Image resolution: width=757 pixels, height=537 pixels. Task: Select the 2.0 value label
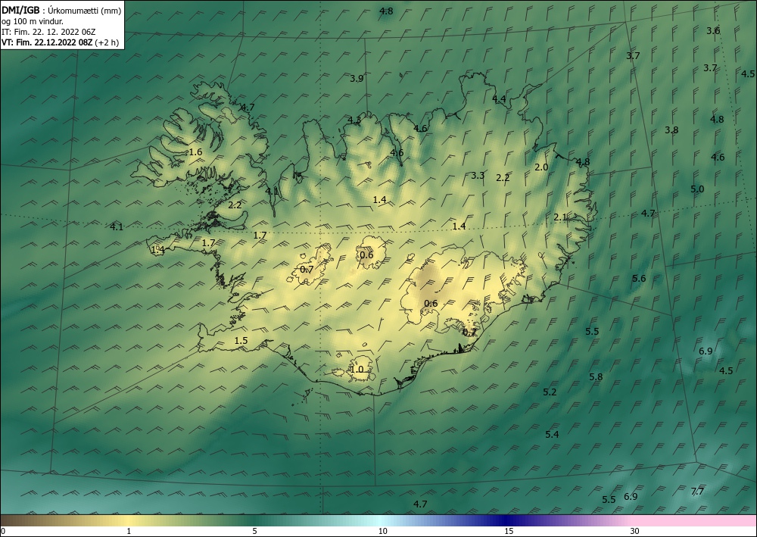tap(542, 167)
